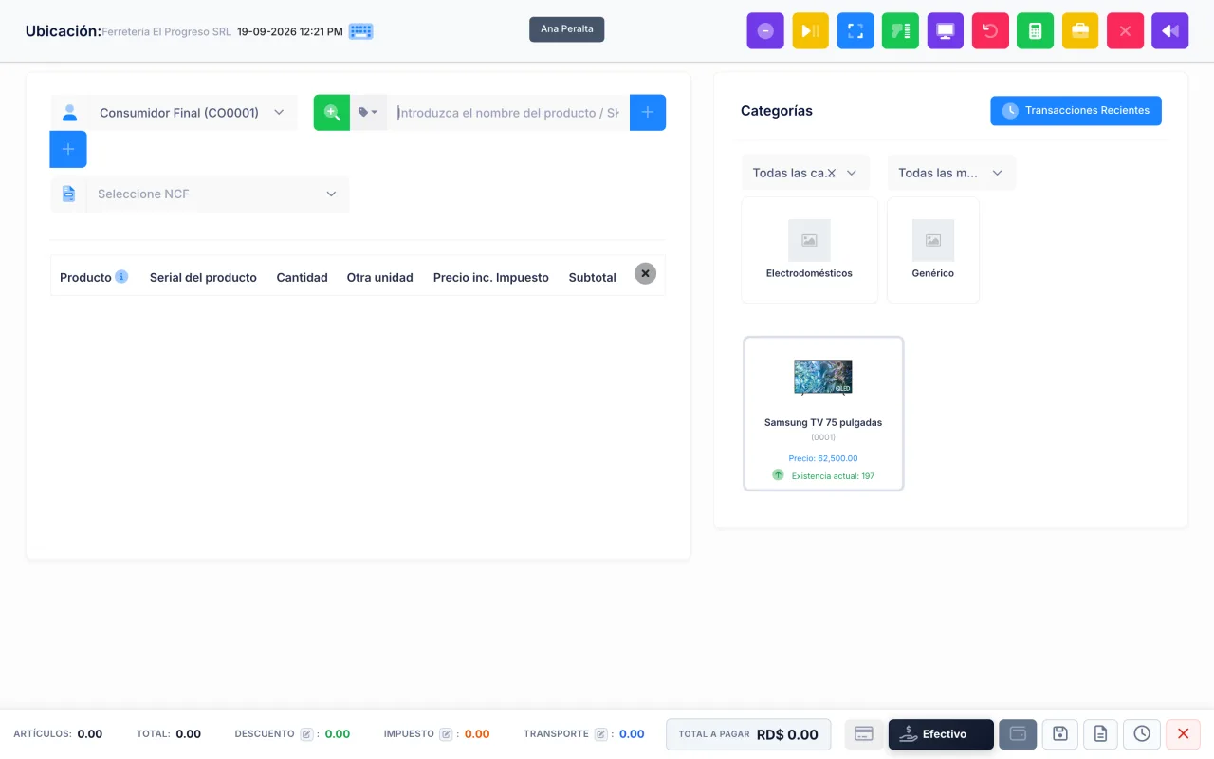This screenshot has height=759, width=1214.
Task: Click the yellow briefcase register details icon
Action: tap(1080, 30)
